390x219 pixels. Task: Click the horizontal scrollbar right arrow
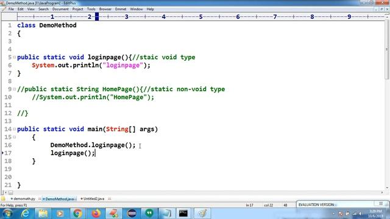(x=382, y=192)
